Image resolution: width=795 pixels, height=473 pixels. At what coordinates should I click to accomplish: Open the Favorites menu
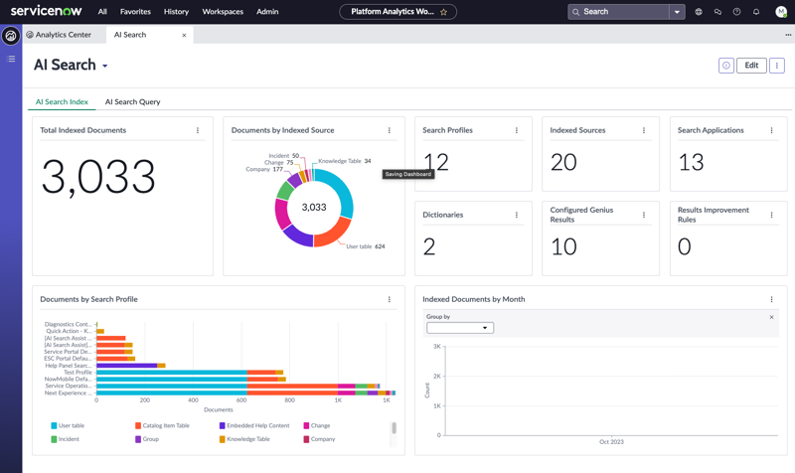135,12
